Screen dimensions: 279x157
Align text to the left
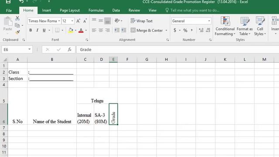[94, 30]
